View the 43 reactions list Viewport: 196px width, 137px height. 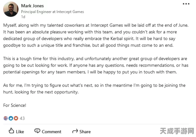[x=22, y=118]
